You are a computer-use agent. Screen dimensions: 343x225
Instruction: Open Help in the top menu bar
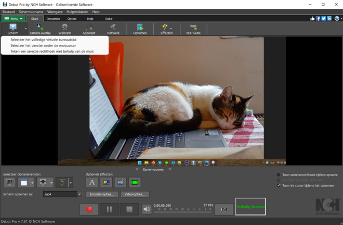(x=96, y=12)
